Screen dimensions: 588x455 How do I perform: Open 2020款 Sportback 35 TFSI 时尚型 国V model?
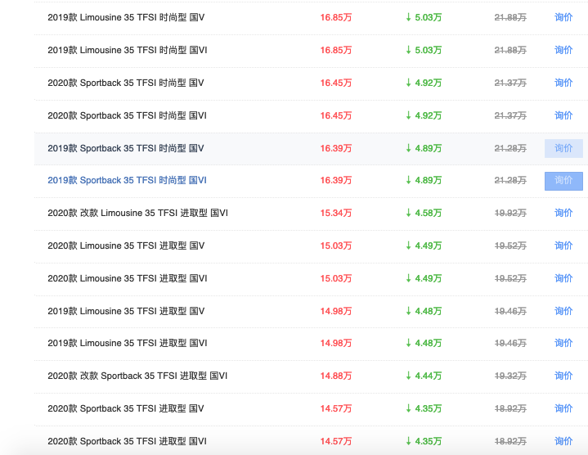(126, 83)
